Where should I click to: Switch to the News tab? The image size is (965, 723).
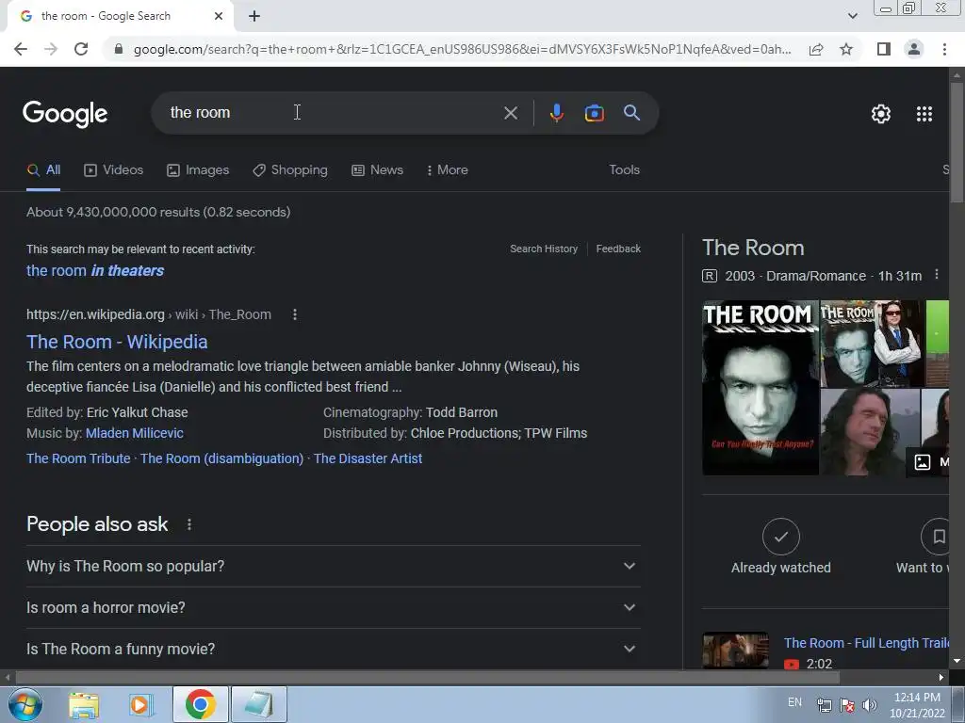(377, 170)
